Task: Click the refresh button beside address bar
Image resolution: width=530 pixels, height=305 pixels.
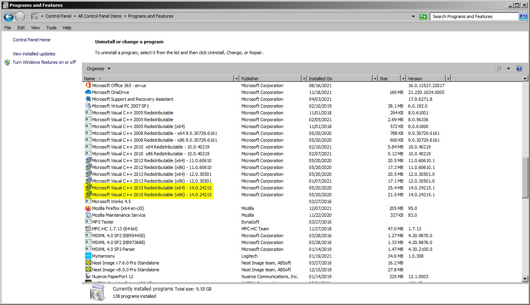Action: click(x=423, y=16)
